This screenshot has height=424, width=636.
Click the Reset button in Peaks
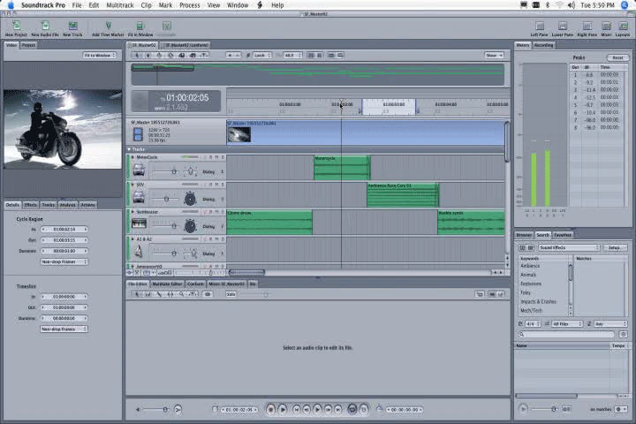pos(617,57)
